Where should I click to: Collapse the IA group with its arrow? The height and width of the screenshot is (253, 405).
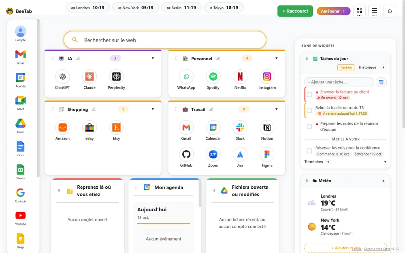pyautogui.click(x=153, y=58)
